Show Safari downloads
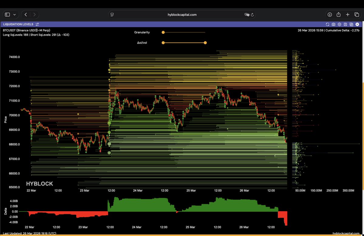Viewport: 364px width, 236px height. [x=330, y=15]
